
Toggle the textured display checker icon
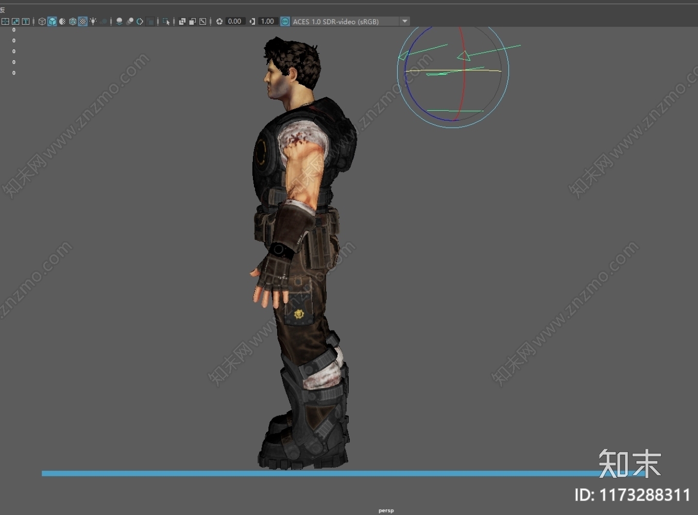[x=83, y=21]
